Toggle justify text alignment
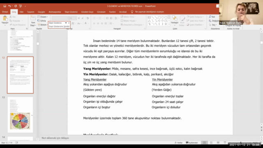263x148 pixels. click(106, 23)
